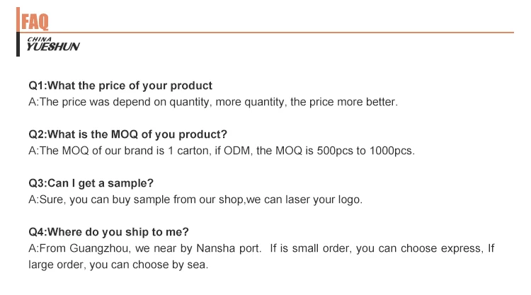Click the orange FAQ heading
The image size is (531, 295).
tap(35, 21)
